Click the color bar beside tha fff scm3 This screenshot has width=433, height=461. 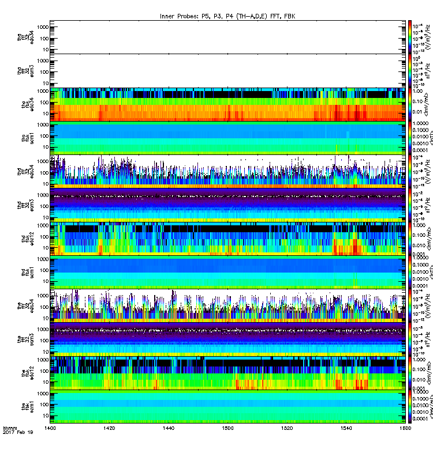(x=410, y=71)
